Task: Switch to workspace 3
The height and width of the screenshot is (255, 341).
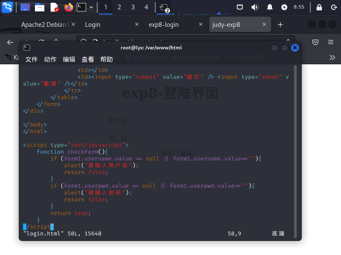Action: click(133, 7)
